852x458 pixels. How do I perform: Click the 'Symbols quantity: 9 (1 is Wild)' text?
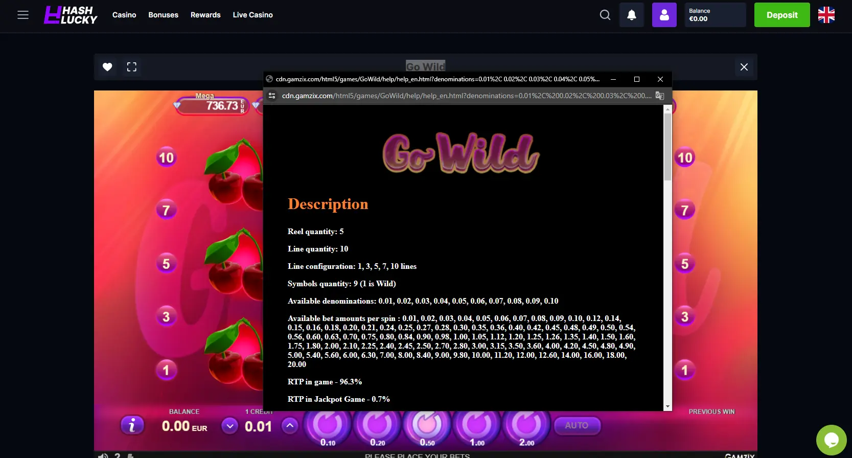(x=342, y=284)
